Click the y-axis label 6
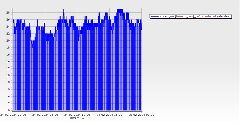The height and width of the screenshot is (125, 240). tap(9, 89)
